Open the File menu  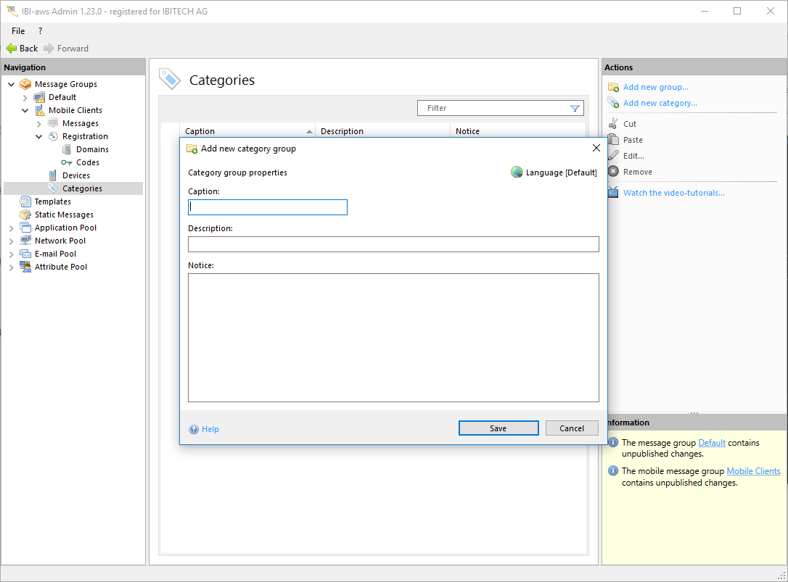(x=18, y=31)
